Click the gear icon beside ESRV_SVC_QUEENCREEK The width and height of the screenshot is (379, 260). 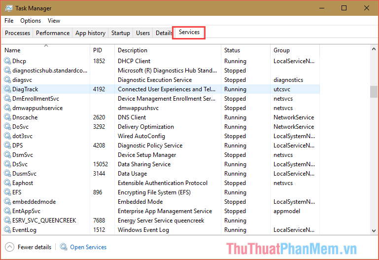(7, 220)
